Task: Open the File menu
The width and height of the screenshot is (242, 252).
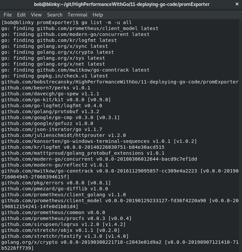Action: pos(8,15)
